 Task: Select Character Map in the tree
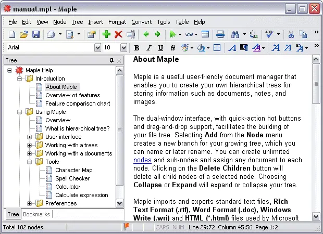point(73,170)
